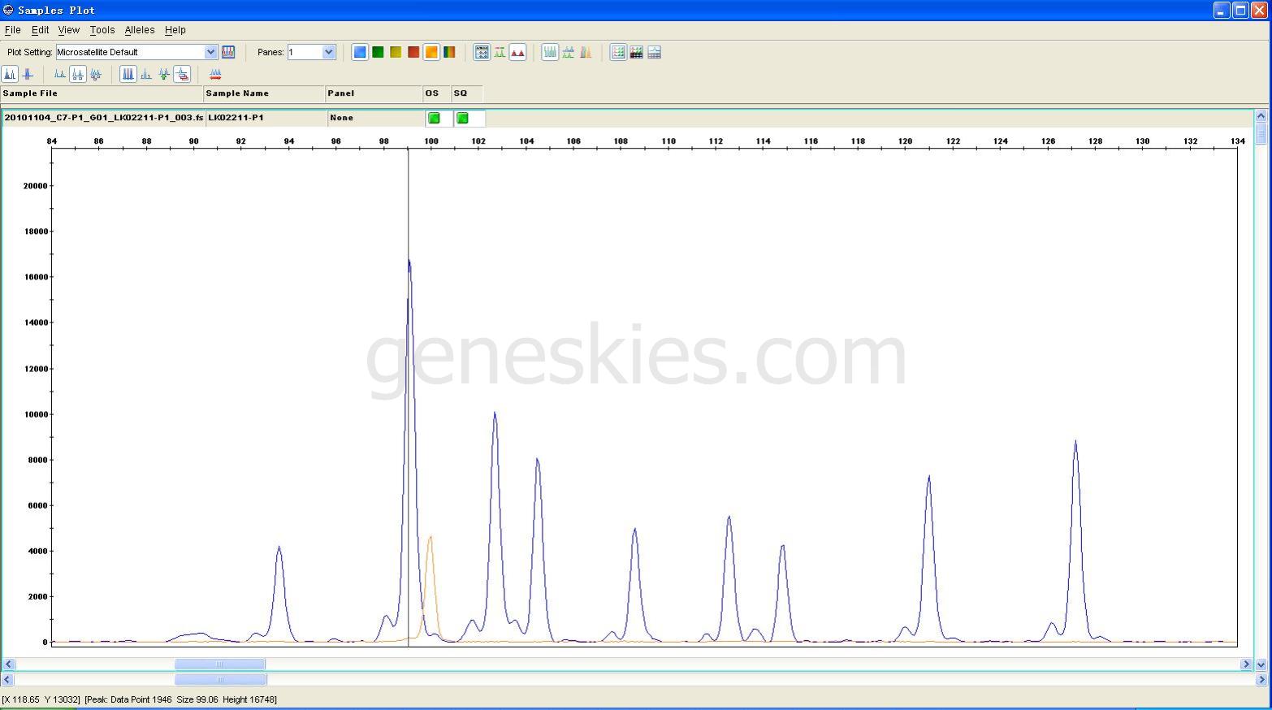
Task: Open the Alleles menu
Action: 139,30
